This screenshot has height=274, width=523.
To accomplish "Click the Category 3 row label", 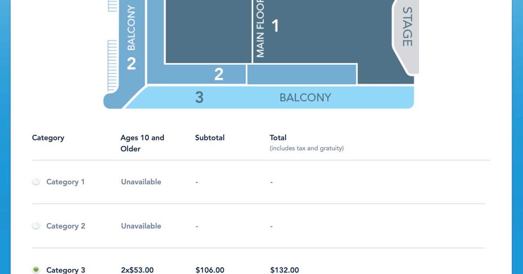I will (65, 270).
